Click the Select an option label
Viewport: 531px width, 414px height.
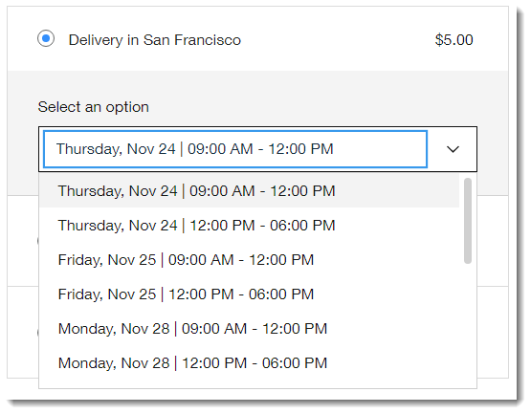pyautogui.click(x=93, y=107)
